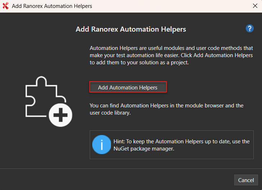Click the hint text about NuGet package manager
This screenshot has width=262, height=190.
coord(182,145)
